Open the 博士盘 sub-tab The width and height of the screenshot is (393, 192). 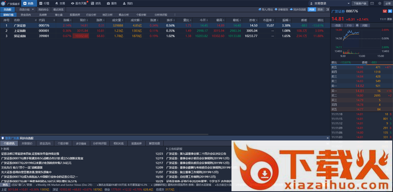(x=59, y=15)
